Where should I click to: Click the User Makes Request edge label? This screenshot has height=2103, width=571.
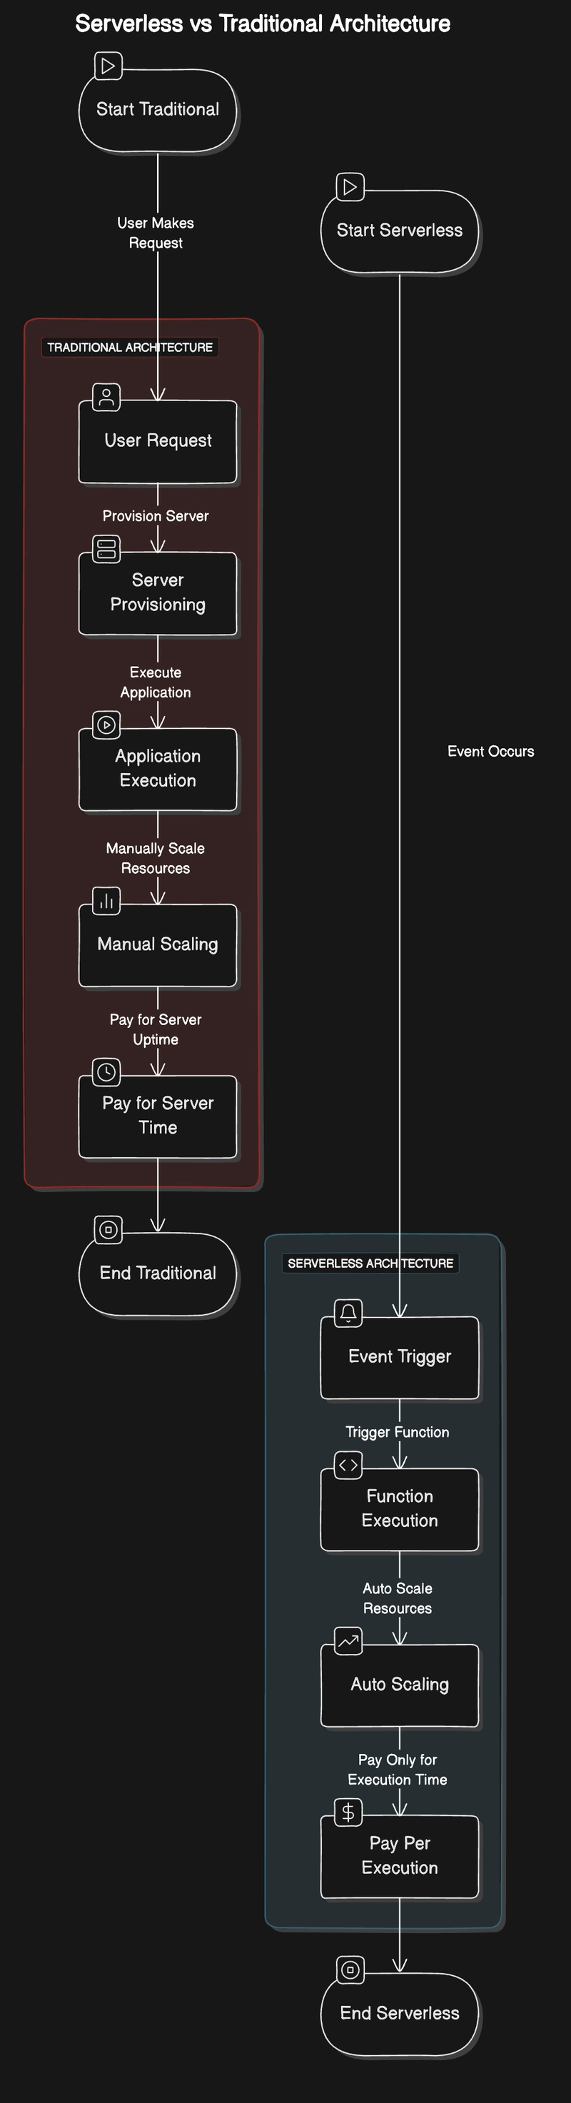(x=156, y=233)
